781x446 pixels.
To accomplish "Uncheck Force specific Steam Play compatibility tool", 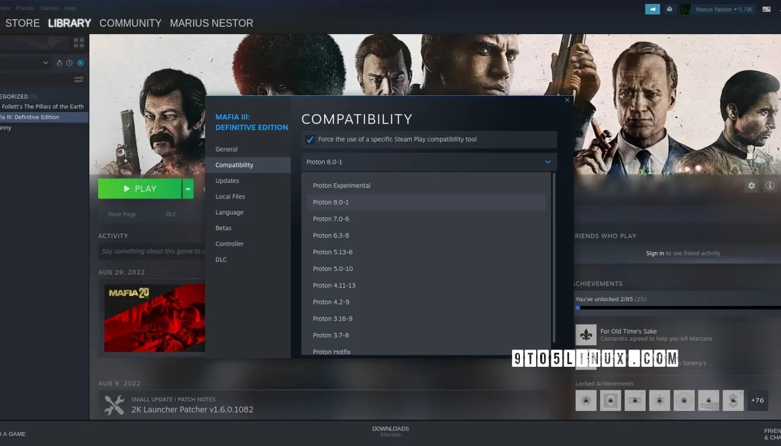I will (310, 139).
